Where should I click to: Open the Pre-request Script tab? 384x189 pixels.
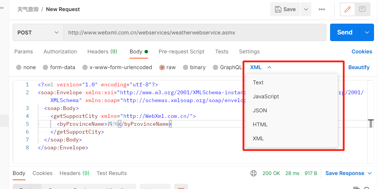click(x=181, y=52)
